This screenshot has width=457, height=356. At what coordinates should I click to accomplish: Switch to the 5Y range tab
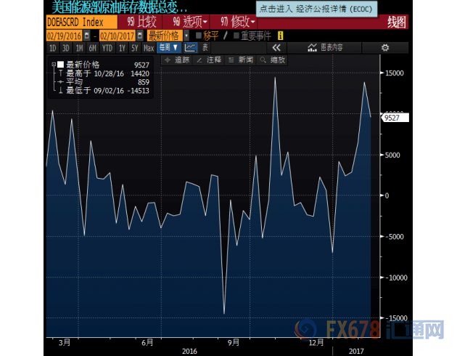134,48
